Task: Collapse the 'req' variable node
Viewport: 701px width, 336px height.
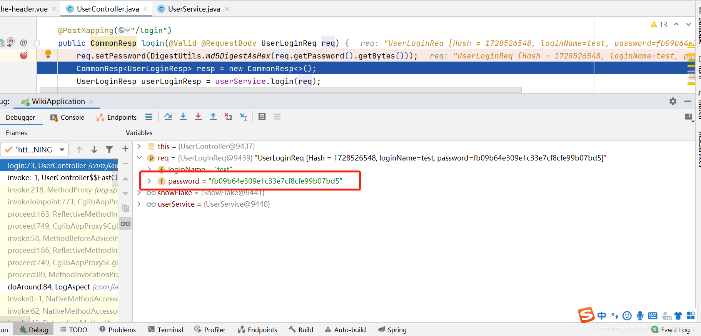Action: pyautogui.click(x=139, y=158)
